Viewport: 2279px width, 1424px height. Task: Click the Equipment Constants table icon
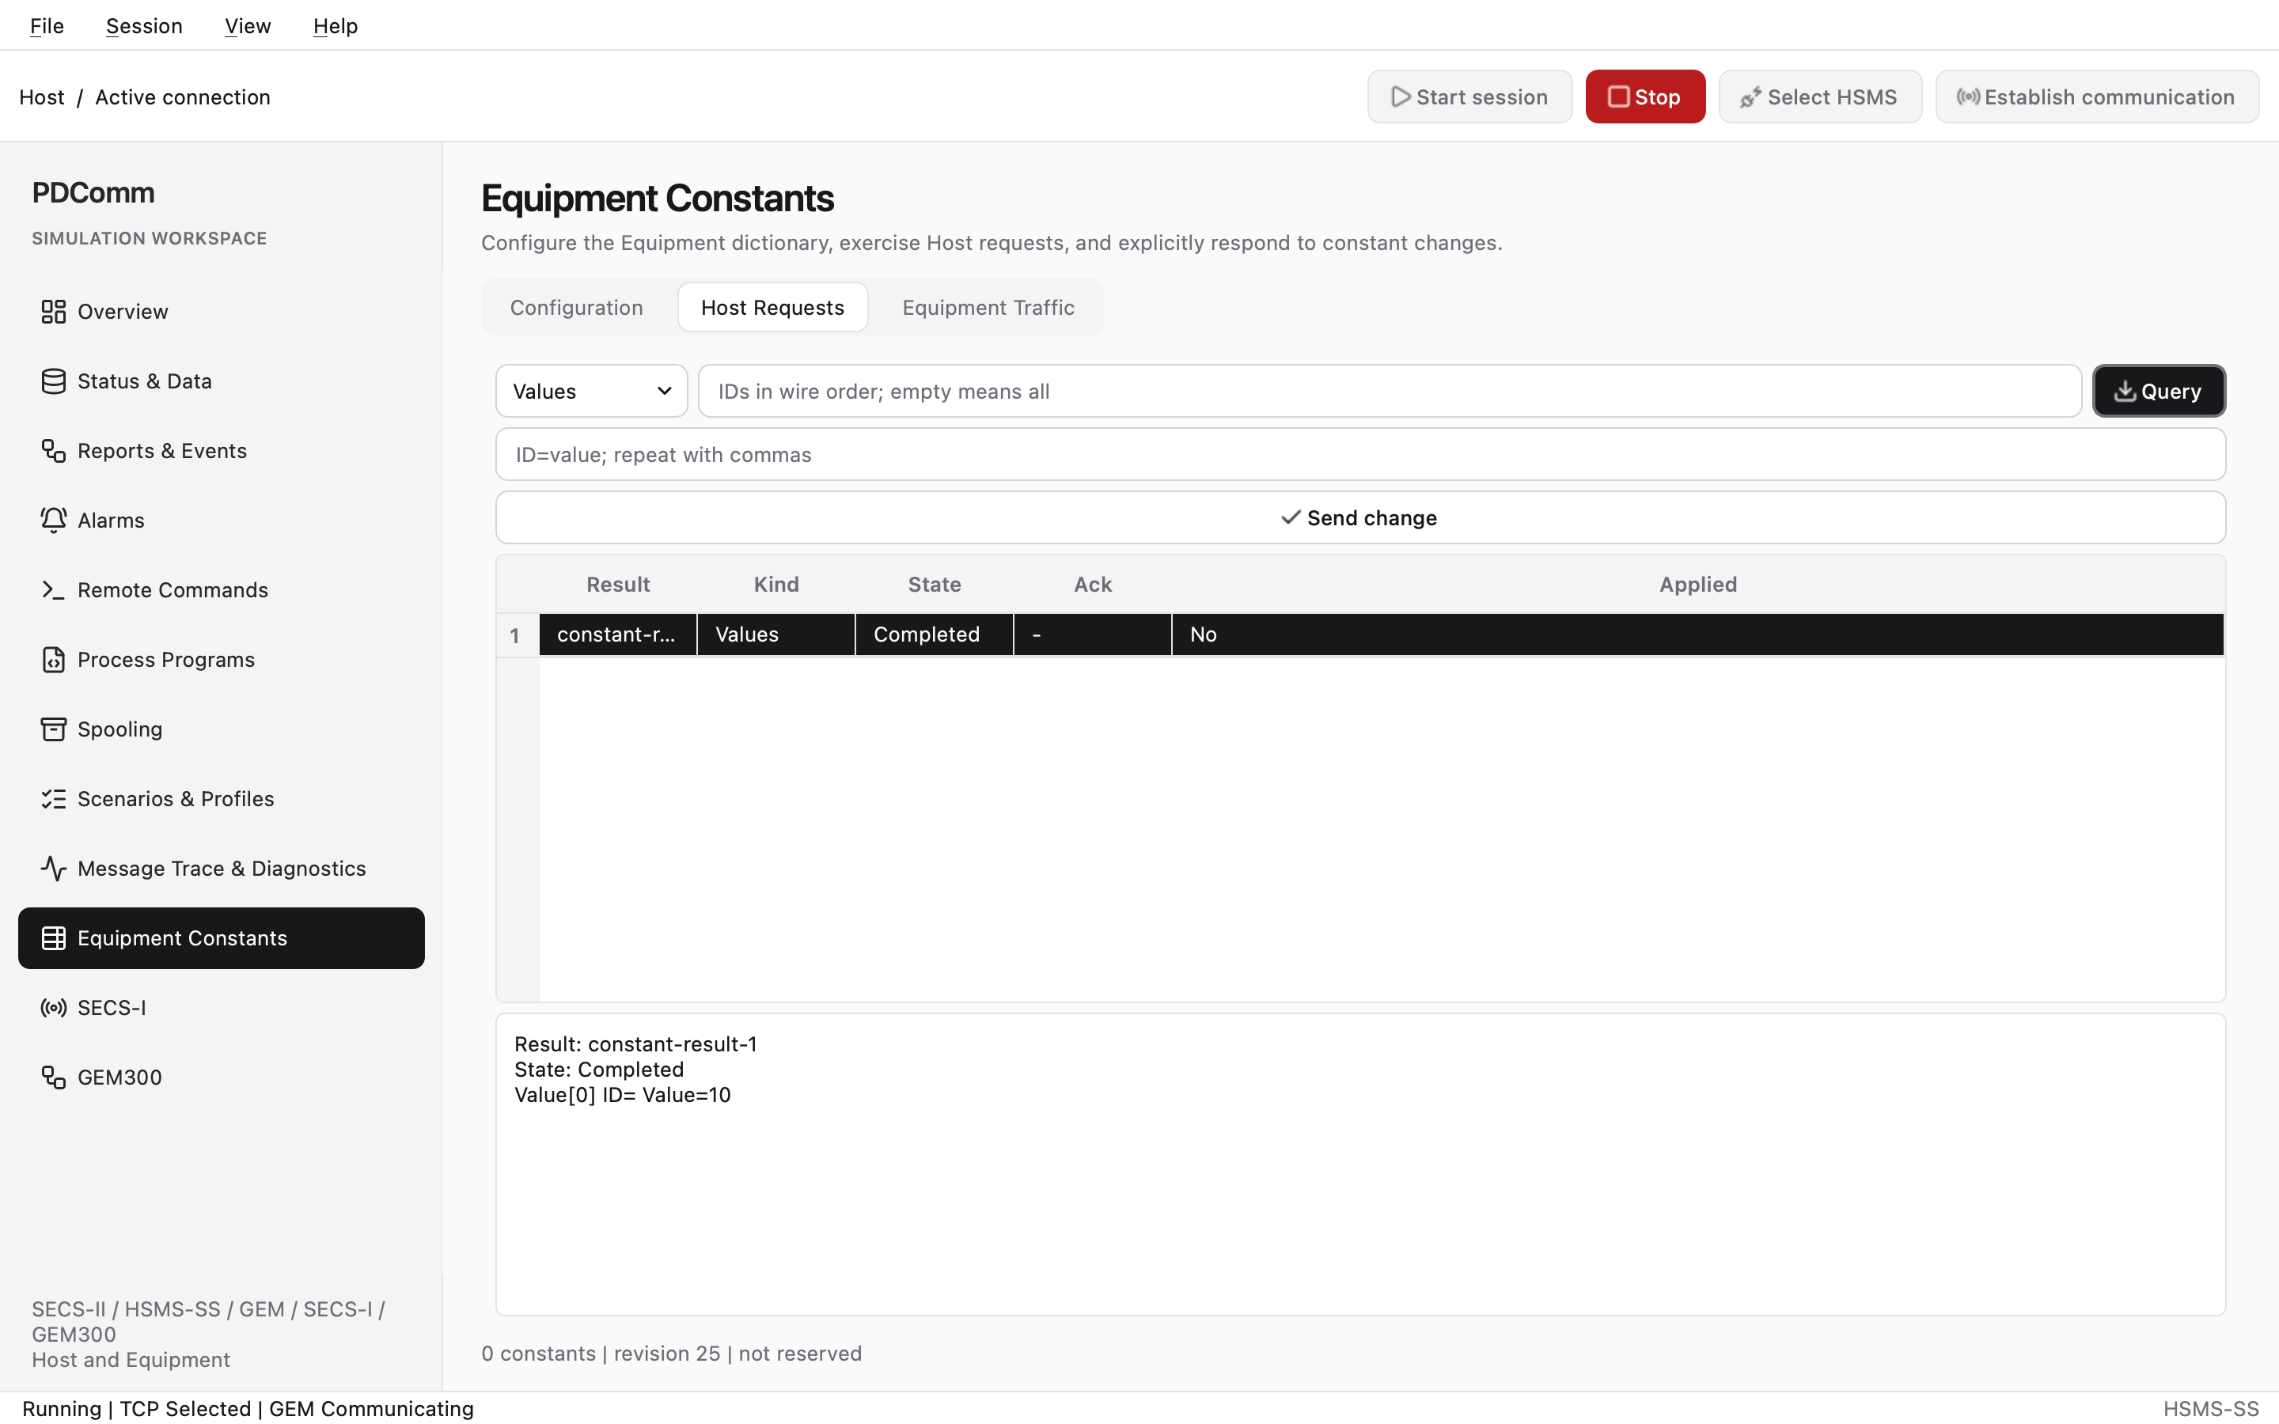click(x=54, y=939)
